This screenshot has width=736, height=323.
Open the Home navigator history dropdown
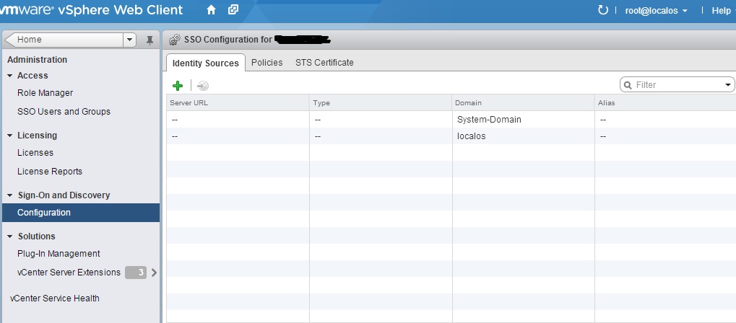129,40
